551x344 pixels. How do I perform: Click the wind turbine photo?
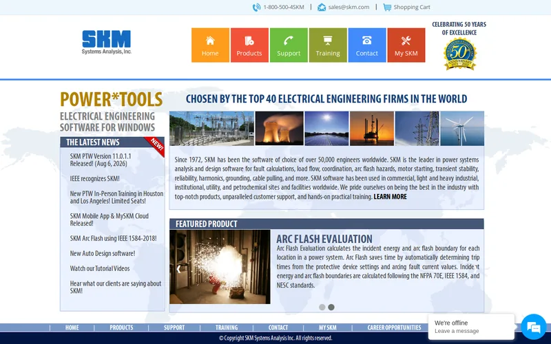[462, 129]
